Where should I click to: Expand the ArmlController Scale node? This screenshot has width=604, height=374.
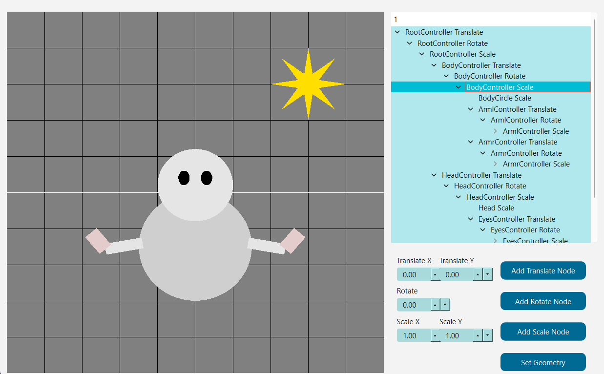click(x=495, y=131)
